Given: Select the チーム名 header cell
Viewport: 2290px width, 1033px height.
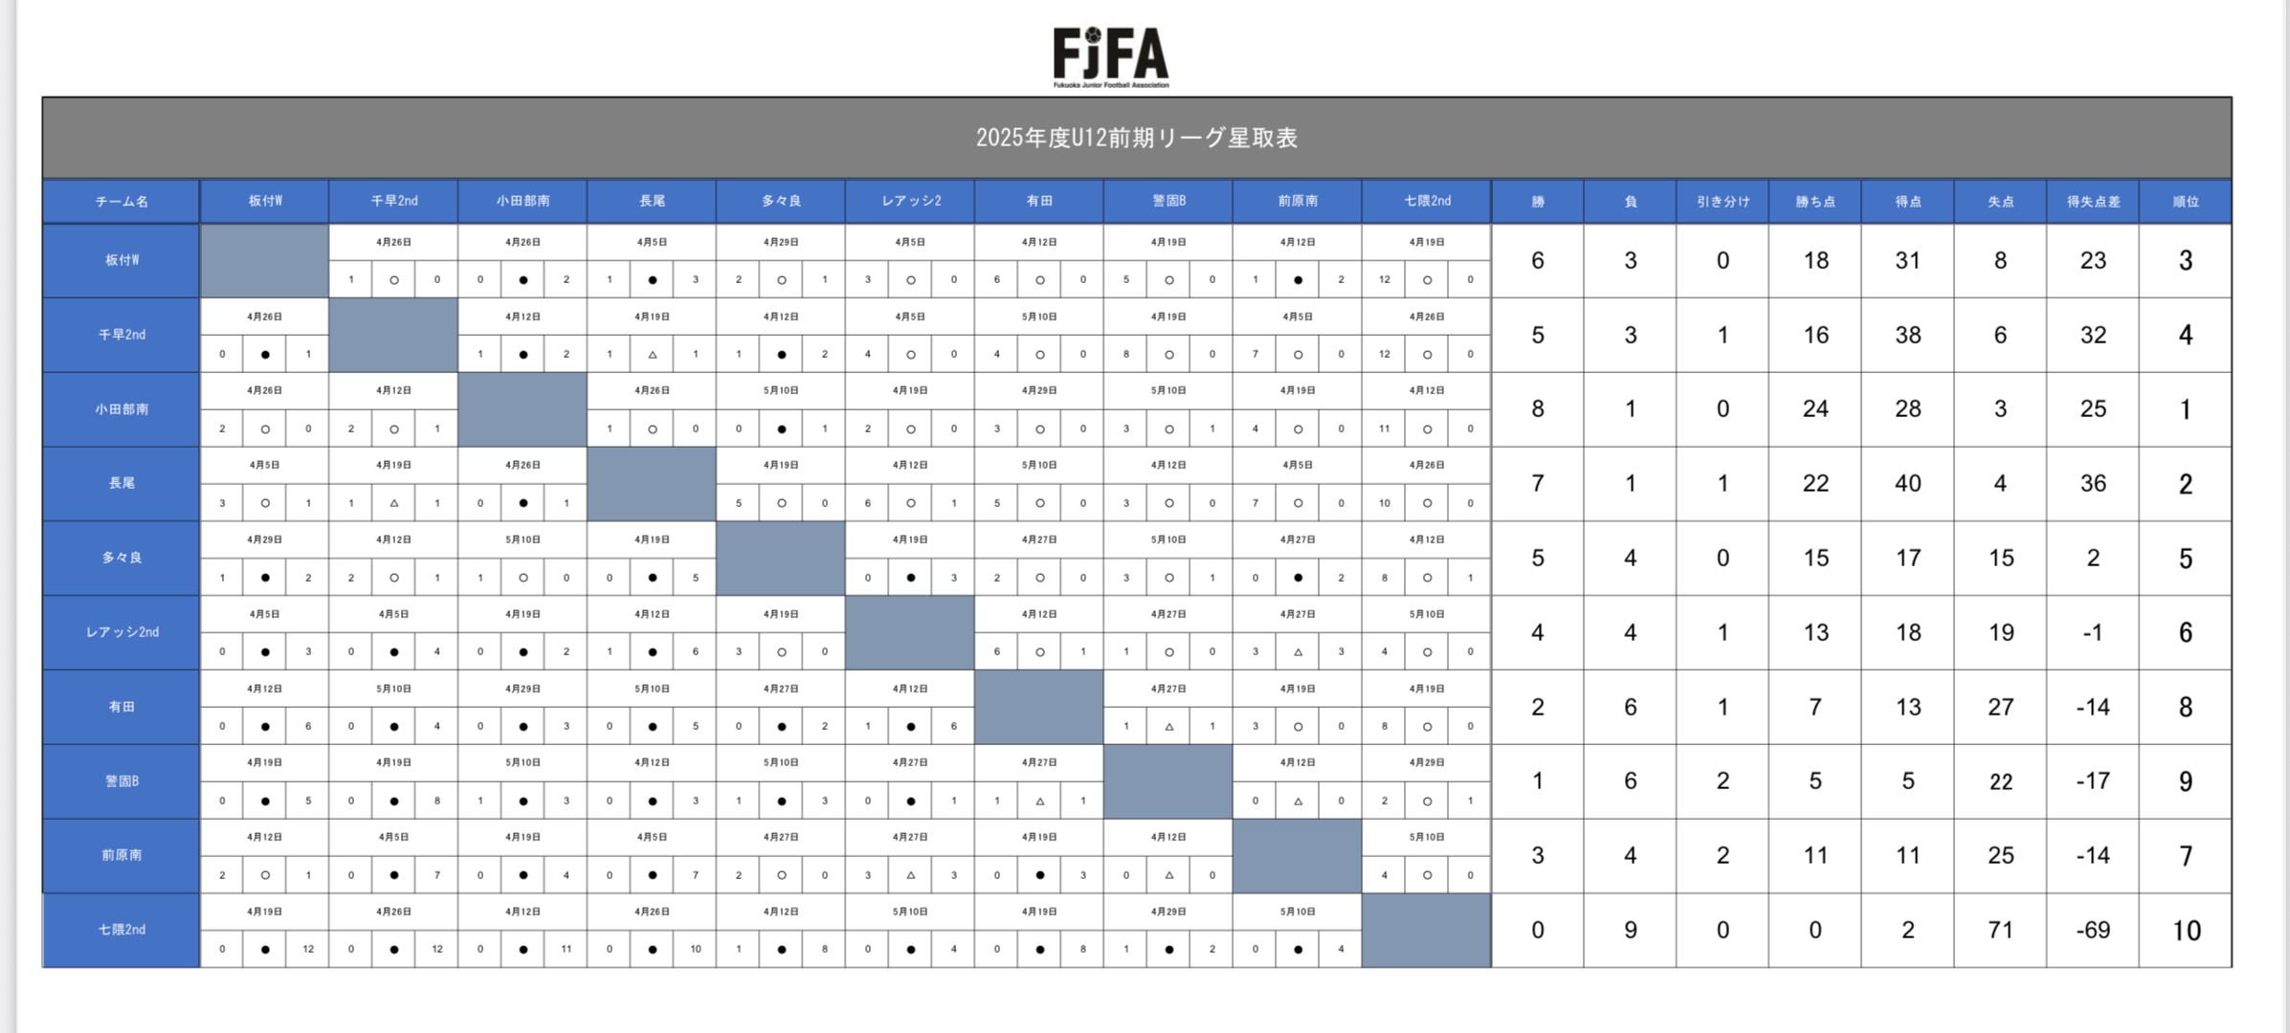Looking at the screenshot, I should (x=122, y=202).
